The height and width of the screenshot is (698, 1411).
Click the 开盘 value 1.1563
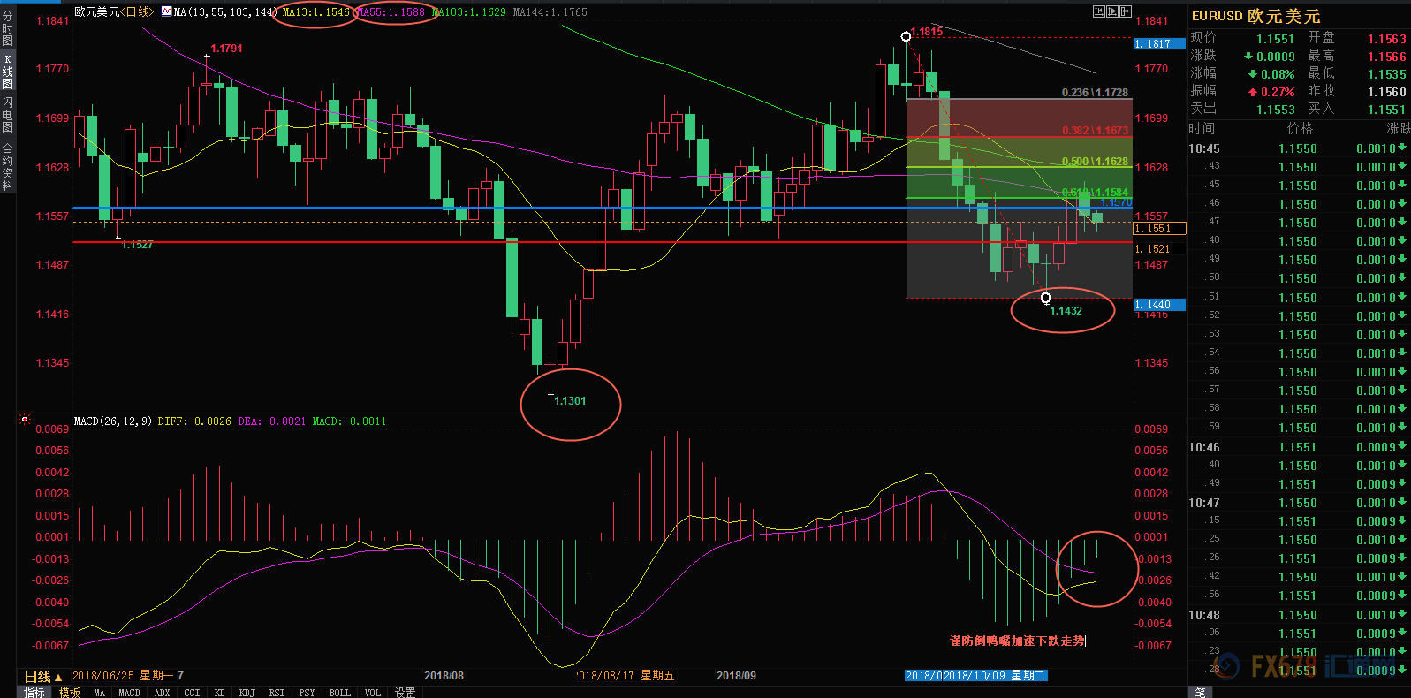[x=1387, y=39]
